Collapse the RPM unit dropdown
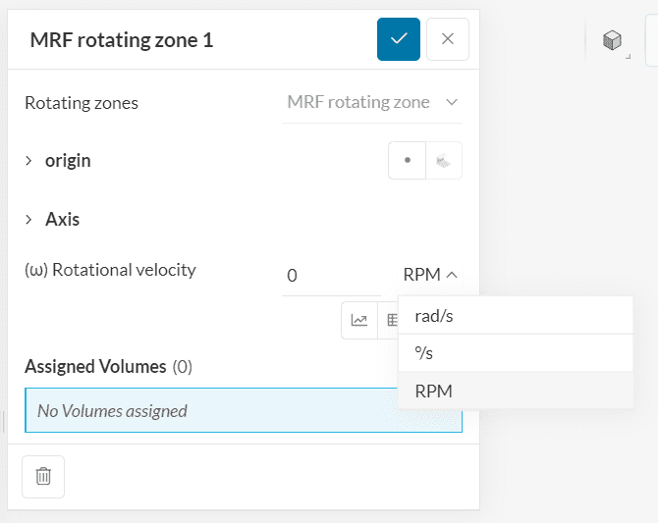658x523 pixels. [430, 276]
